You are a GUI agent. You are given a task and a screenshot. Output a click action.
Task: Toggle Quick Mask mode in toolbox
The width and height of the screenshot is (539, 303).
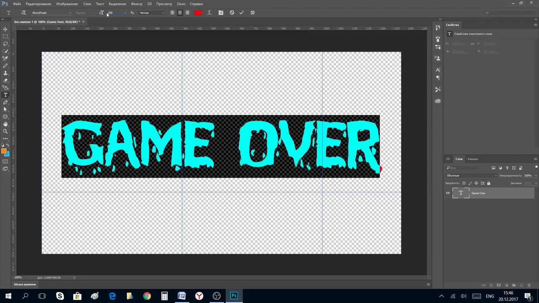(5, 162)
